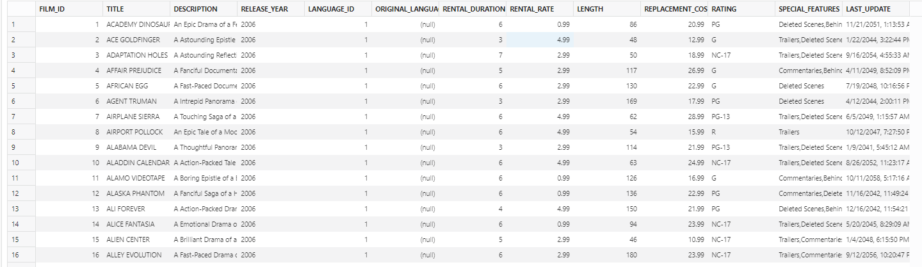This screenshot has width=922, height=267.
Task: Select the length value 180
Action: [x=606, y=255]
